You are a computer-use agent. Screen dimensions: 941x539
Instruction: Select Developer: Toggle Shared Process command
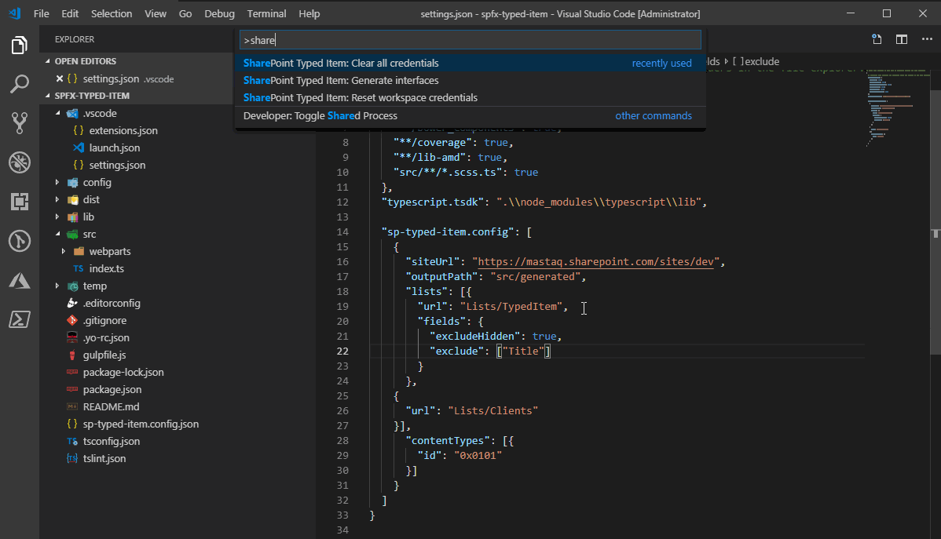(320, 115)
